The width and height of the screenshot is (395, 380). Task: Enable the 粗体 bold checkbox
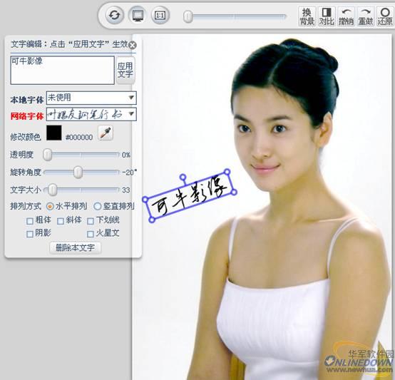[30, 221]
